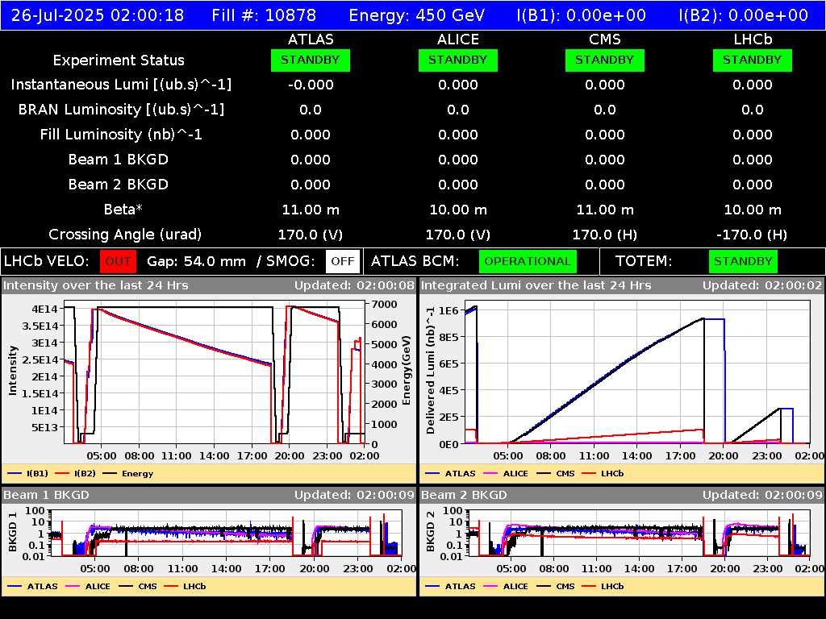Click LHCb crossing angle -170.0 (H)
The height and width of the screenshot is (619, 826).
point(753,235)
